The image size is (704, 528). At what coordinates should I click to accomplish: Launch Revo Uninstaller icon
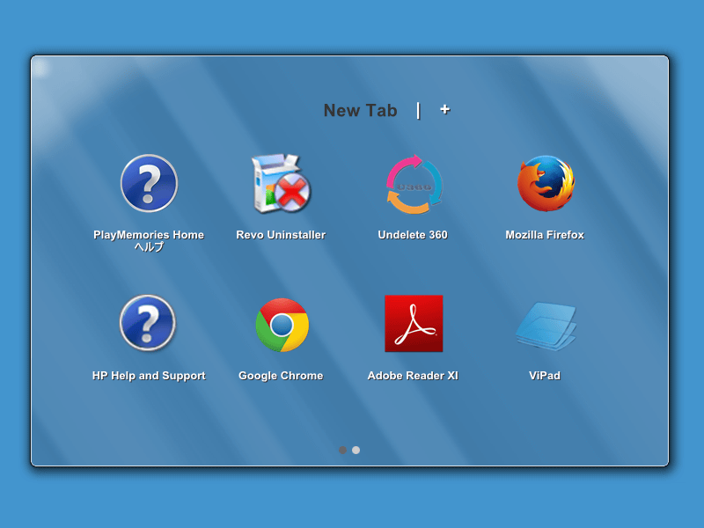point(281,183)
